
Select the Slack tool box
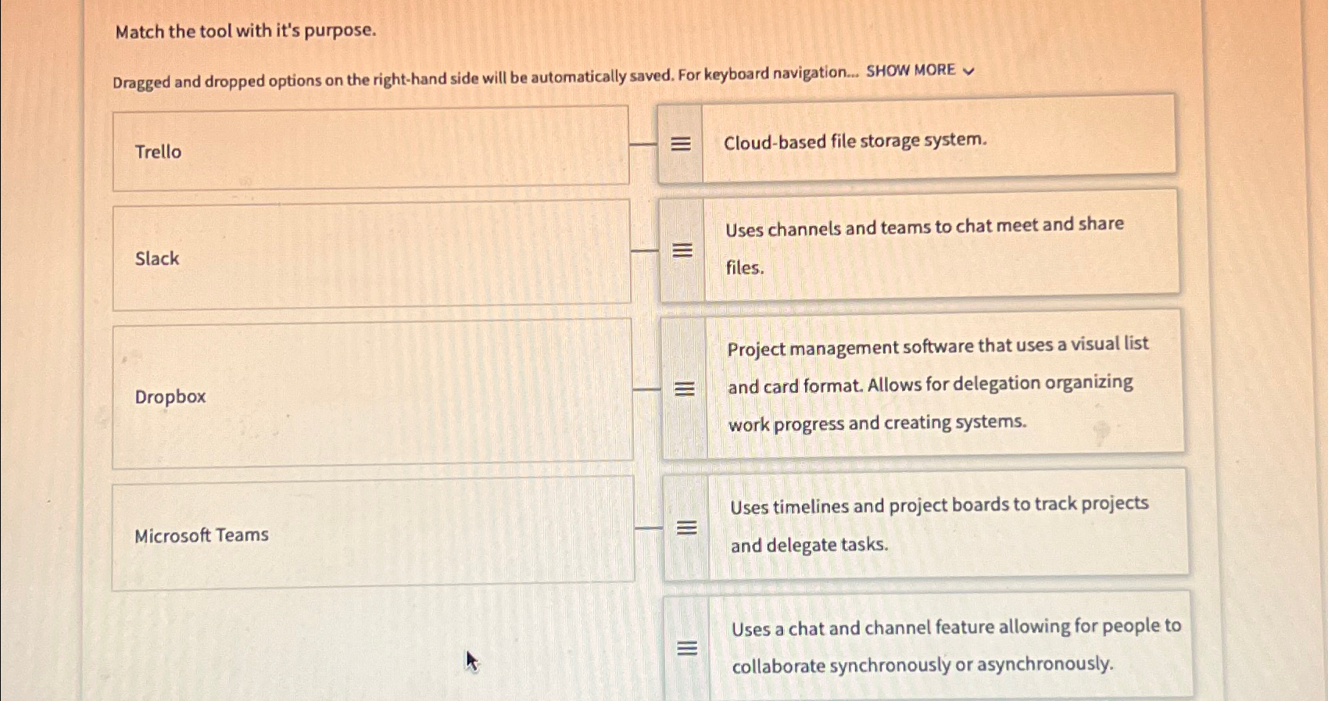[x=371, y=256]
